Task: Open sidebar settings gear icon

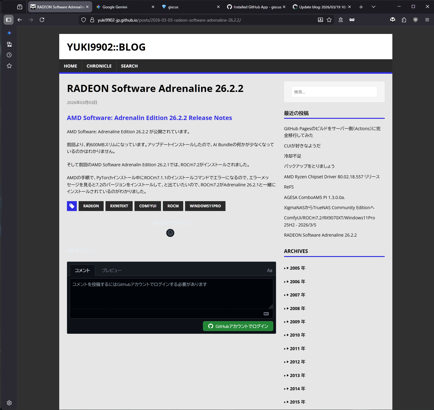Action: 9,403
